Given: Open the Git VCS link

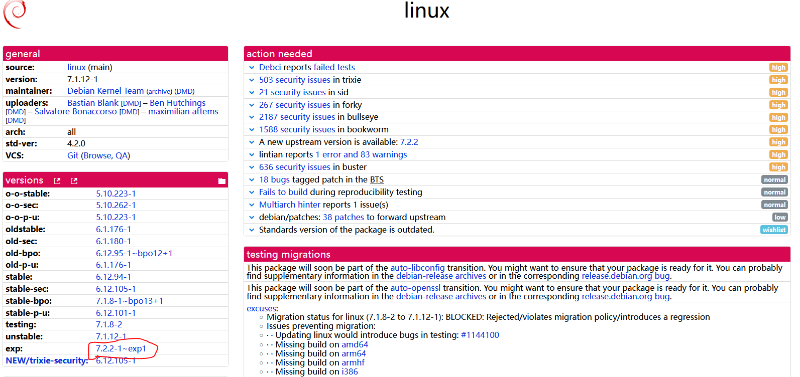Looking at the screenshot, I should [x=73, y=155].
